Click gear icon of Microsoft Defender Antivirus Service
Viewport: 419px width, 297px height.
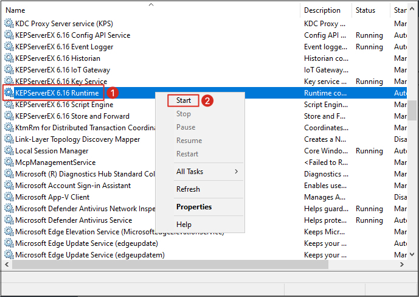(x=9, y=220)
